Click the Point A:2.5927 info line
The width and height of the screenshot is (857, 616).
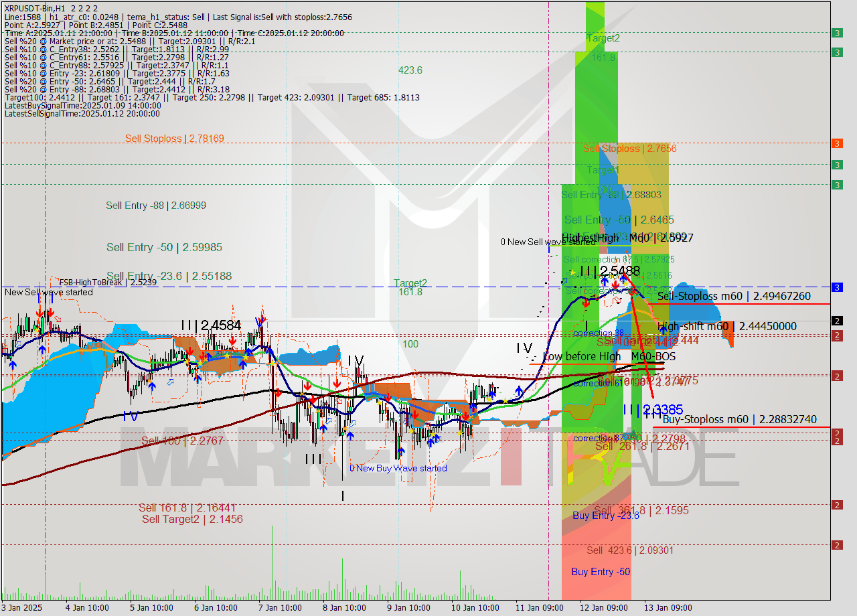[x=96, y=25]
